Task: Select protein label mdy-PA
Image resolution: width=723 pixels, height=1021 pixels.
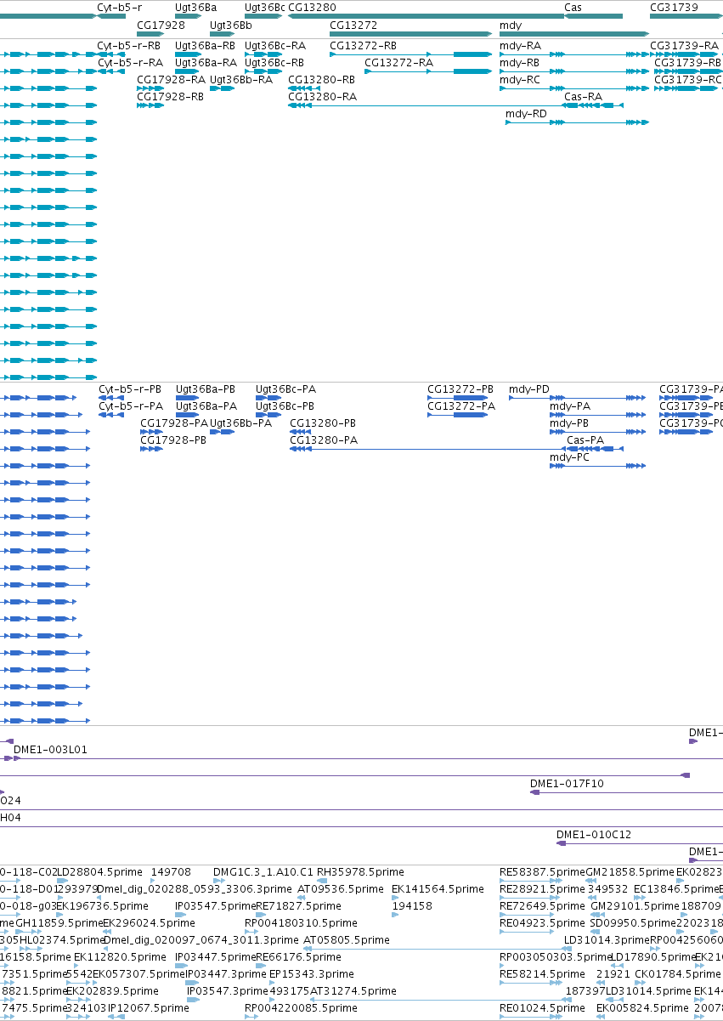Action: [570, 406]
